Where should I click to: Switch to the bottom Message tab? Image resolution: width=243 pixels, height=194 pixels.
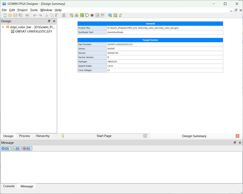[x=27, y=186]
